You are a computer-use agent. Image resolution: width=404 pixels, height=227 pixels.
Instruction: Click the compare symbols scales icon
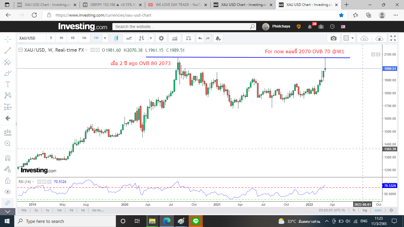tap(188, 38)
